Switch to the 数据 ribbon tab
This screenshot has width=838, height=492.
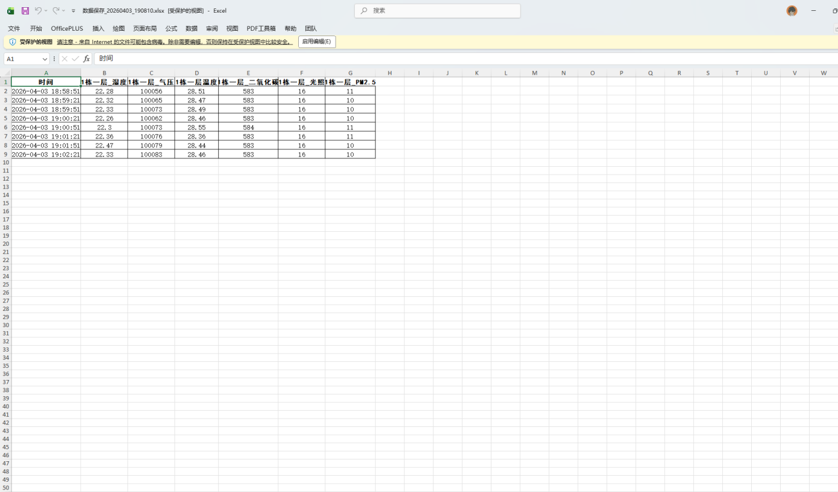coord(192,28)
